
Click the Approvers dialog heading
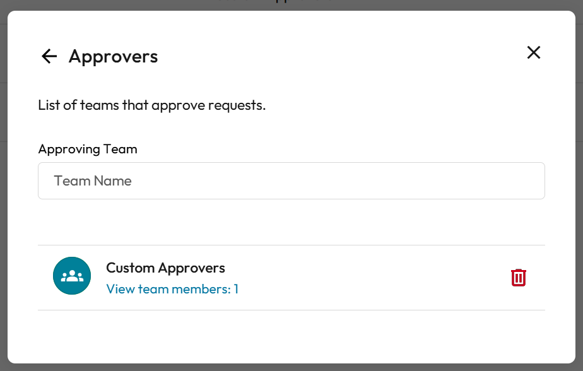tap(114, 57)
